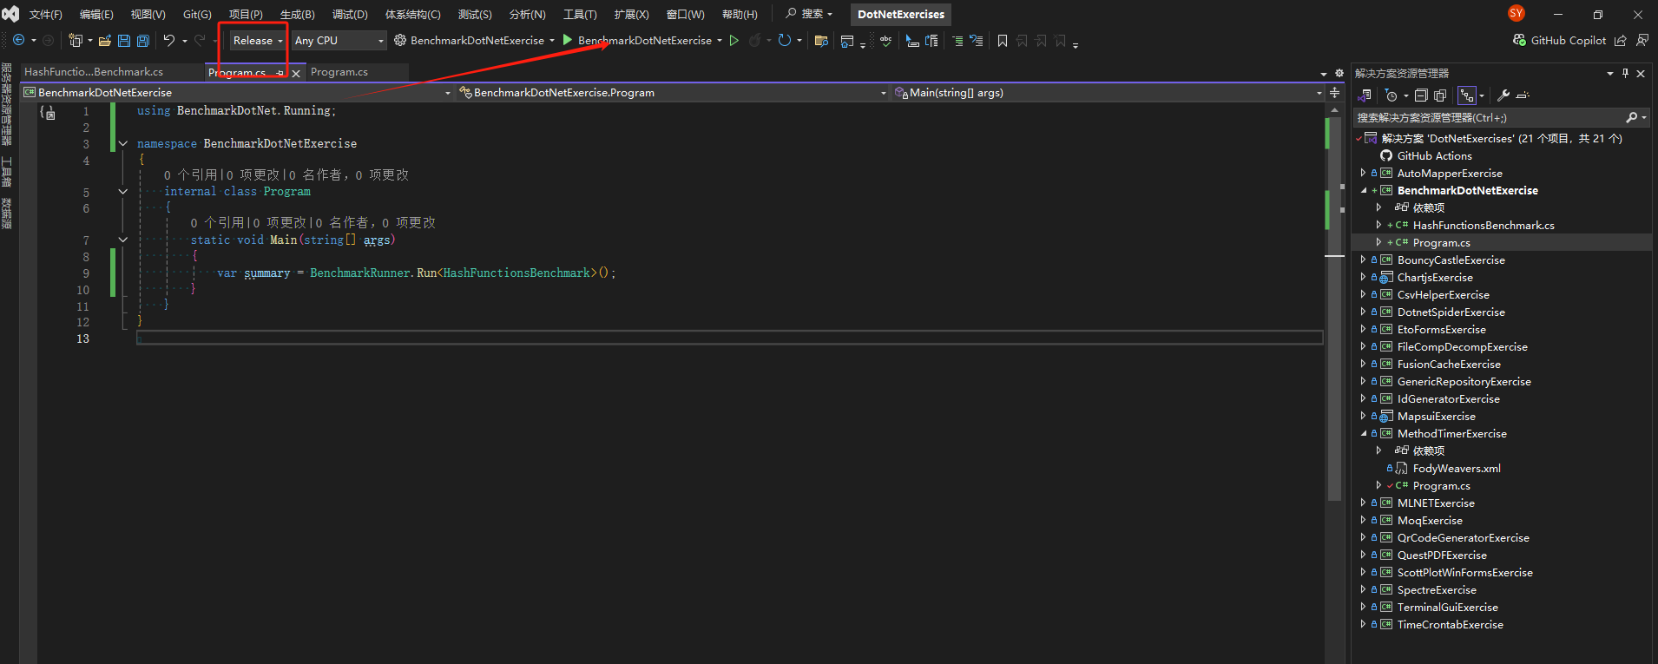The width and height of the screenshot is (1658, 664).
Task: Expand the AutoMapperExercise project node
Action: 1363,174
